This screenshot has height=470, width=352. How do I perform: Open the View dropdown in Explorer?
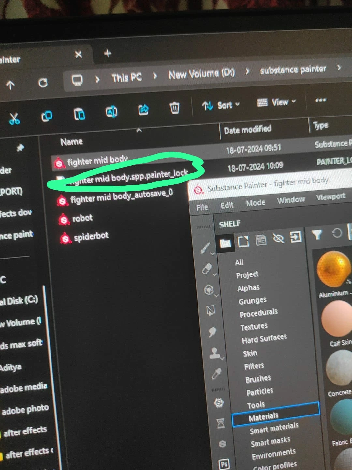[276, 102]
